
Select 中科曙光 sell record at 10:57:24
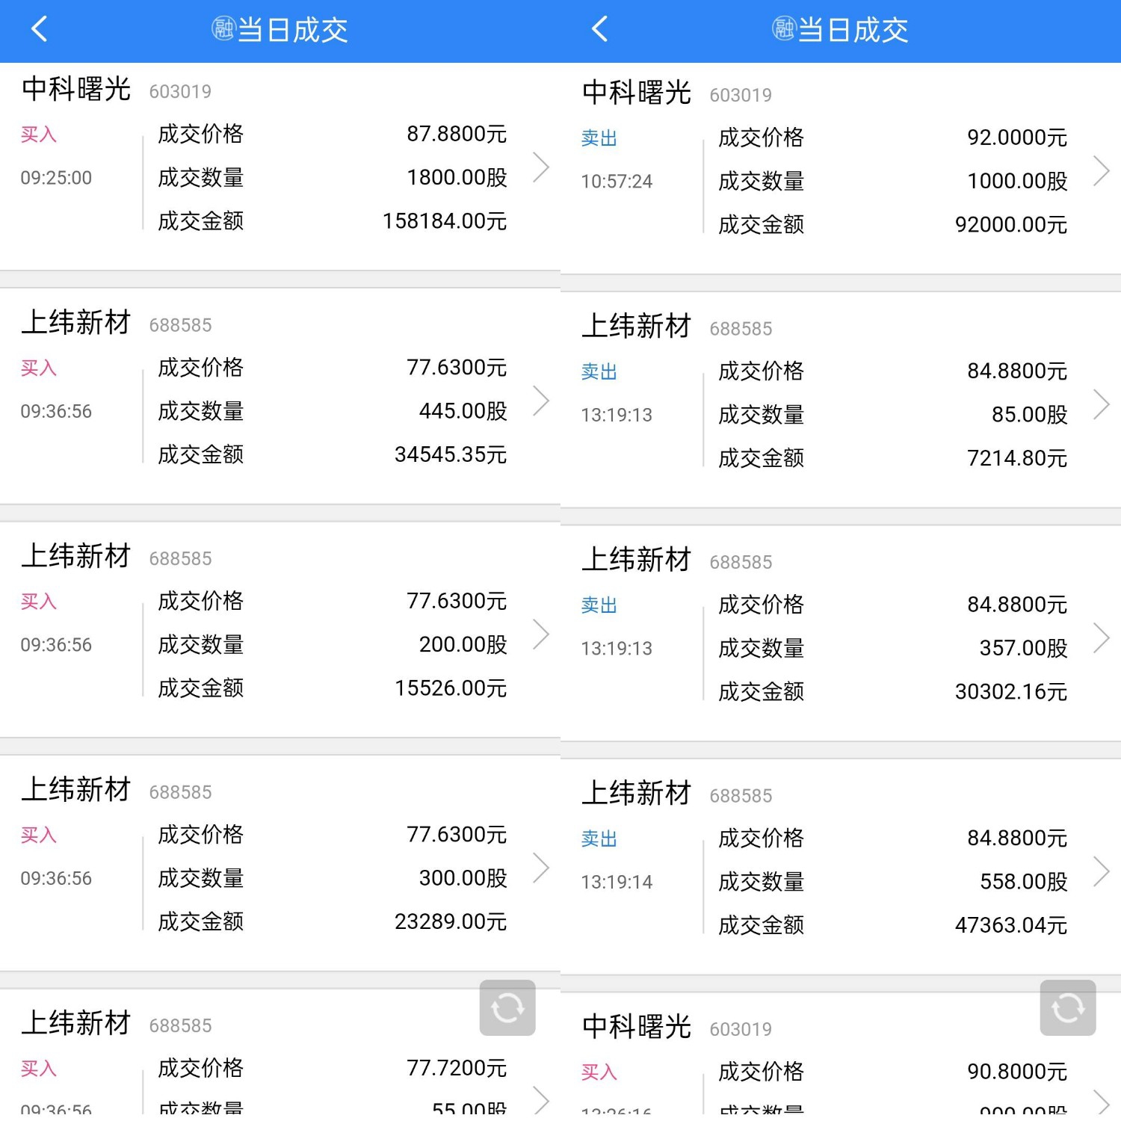click(x=841, y=170)
